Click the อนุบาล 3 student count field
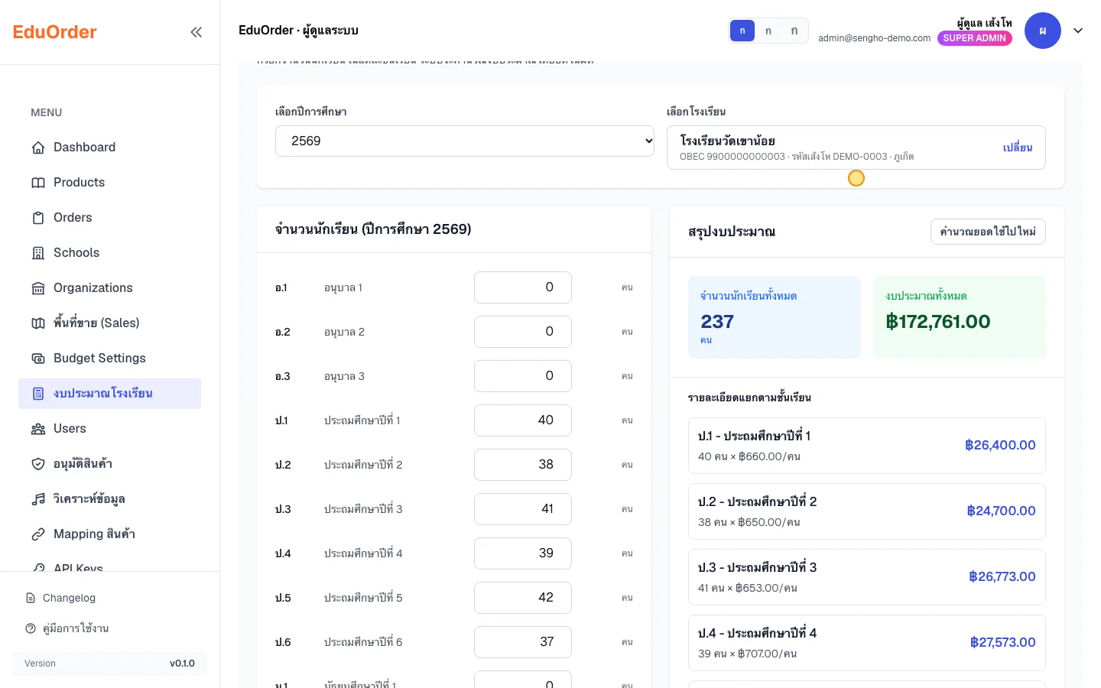Screen dimensions: 1101x688 (523, 376)
